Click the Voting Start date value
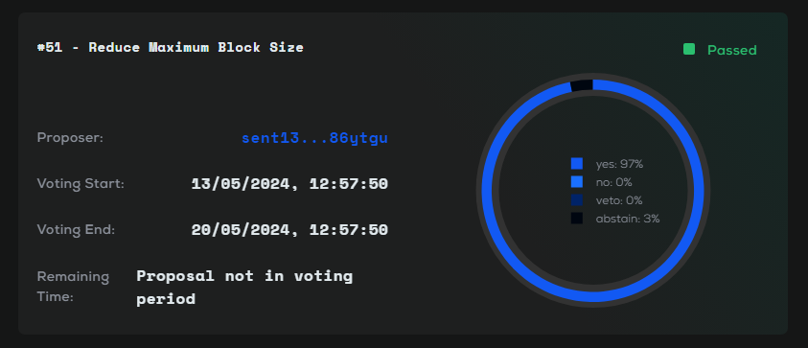Viewport: 808px width, 348px height. click(289, 184)
